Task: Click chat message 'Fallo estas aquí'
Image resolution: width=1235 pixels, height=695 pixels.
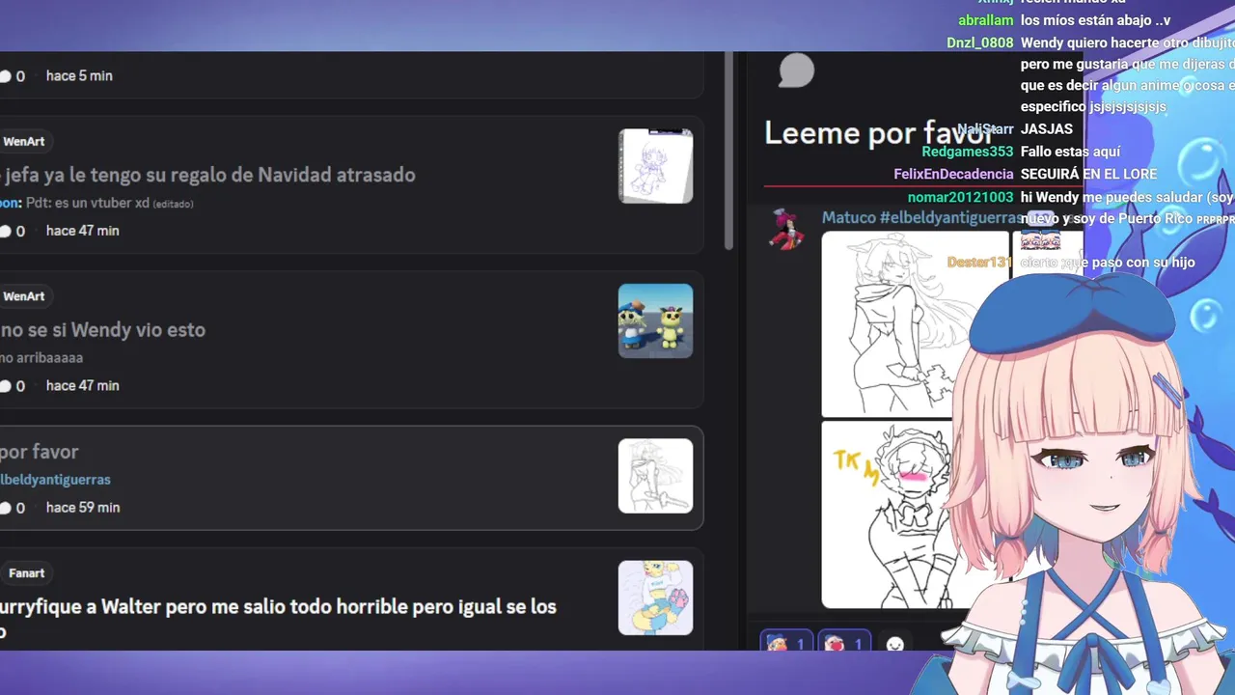Action: pos(1071,152)
